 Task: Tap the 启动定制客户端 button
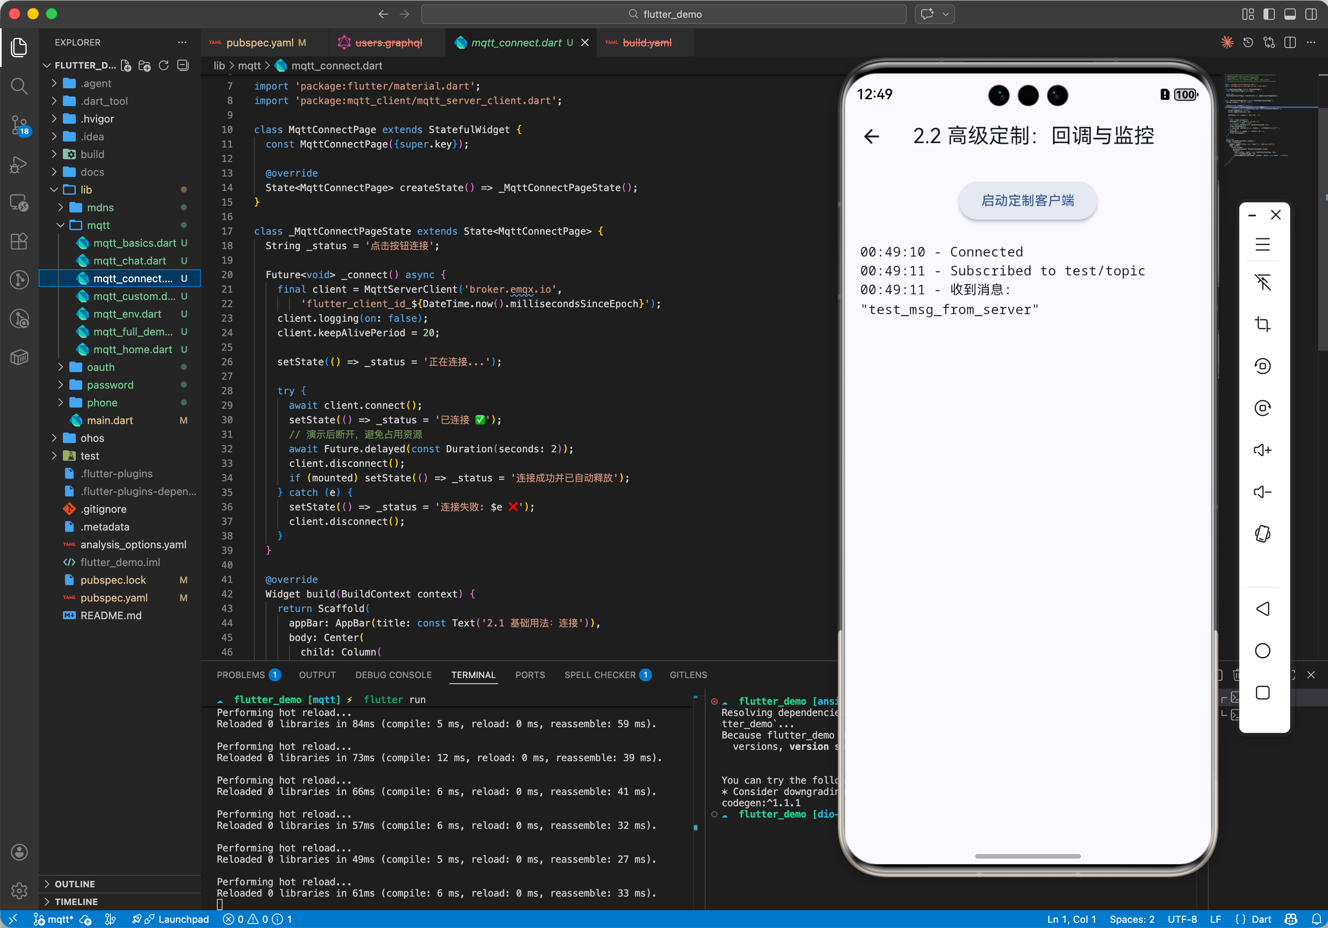tap(1027, 201)
